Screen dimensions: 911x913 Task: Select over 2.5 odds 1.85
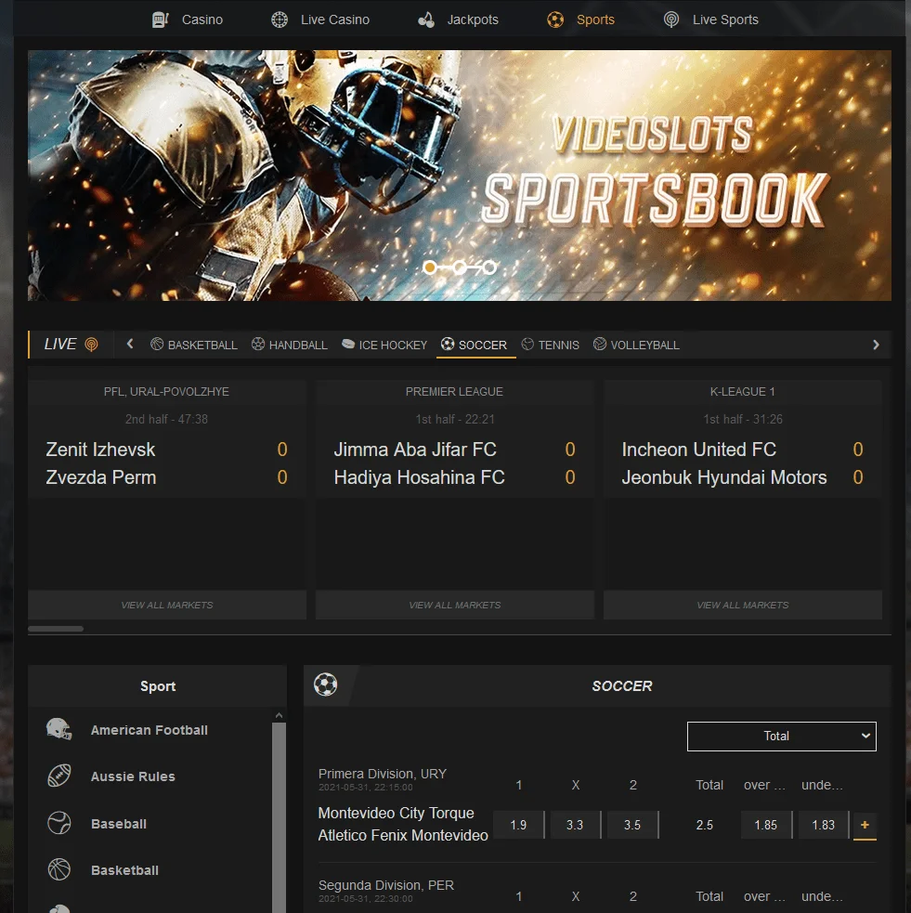[765, 825]
